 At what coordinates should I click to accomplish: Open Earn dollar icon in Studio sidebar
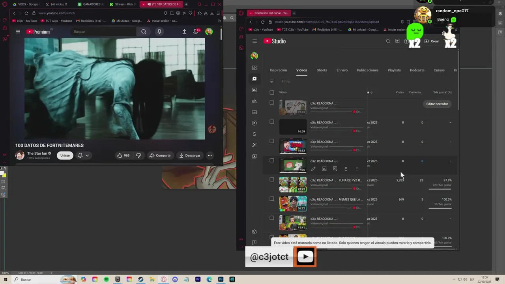(x=254, y=134)
